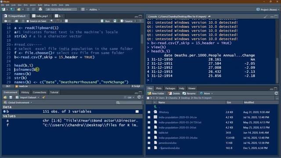Click Rename in Files pane
Screen dimensions: 281x158
point(189,93)
